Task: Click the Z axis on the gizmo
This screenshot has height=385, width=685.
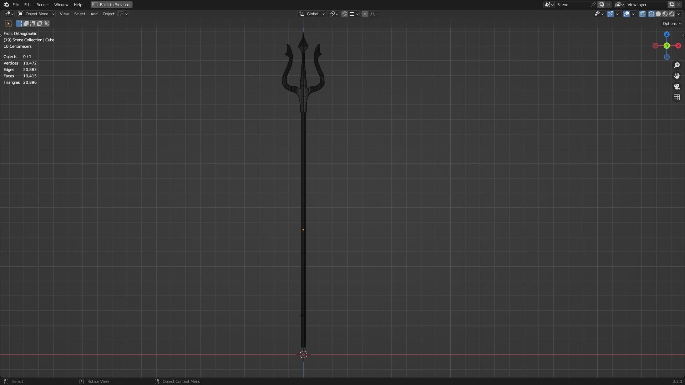Action: 666,34
